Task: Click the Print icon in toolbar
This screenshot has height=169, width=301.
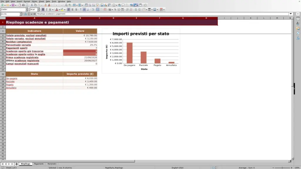Action: (23, 5)
